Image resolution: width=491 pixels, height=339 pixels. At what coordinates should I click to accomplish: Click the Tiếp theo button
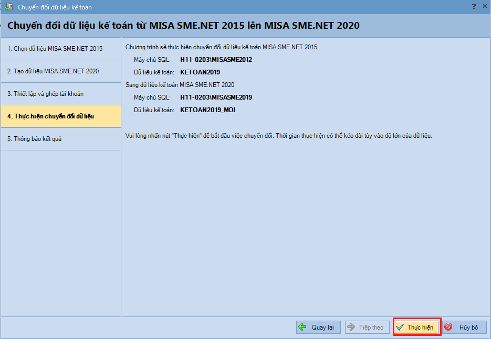pyautogui.click(x=367, y=327)
